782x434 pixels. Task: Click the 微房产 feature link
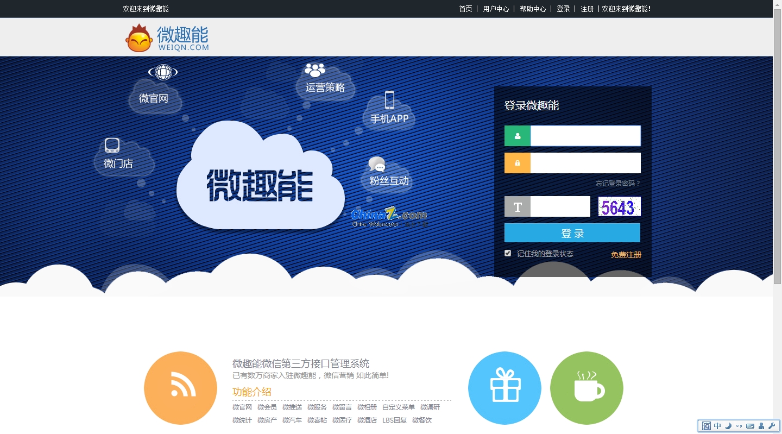pyautogui.click(x=267, y=420)
